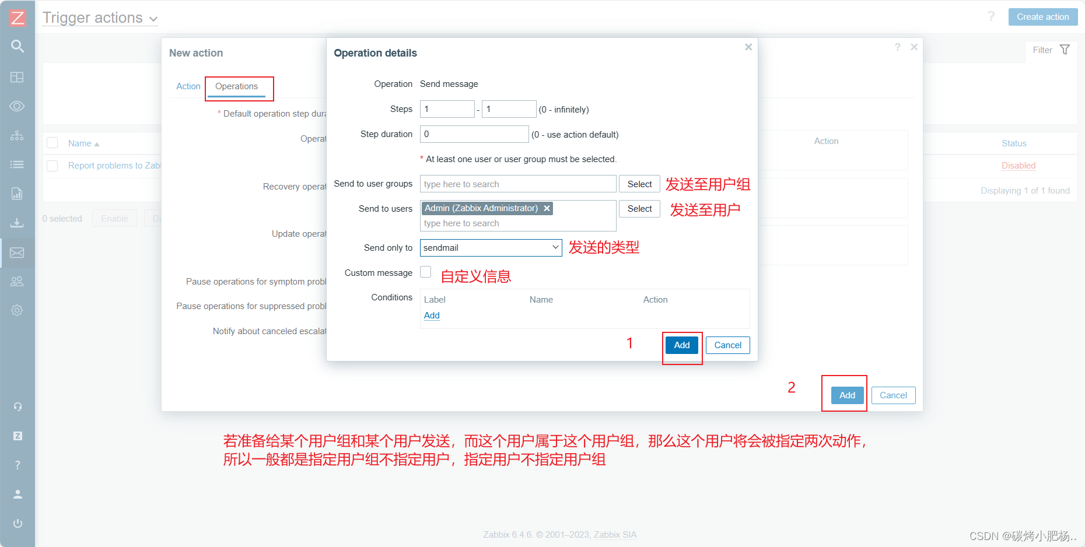Switch to the Operations tab
This screenshot has width=1085, height=547.
tap(236, 86)
